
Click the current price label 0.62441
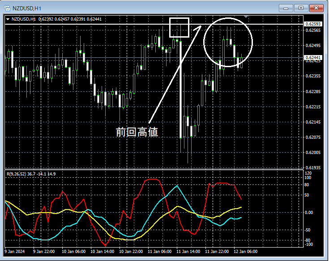click(x=312, y=57)
